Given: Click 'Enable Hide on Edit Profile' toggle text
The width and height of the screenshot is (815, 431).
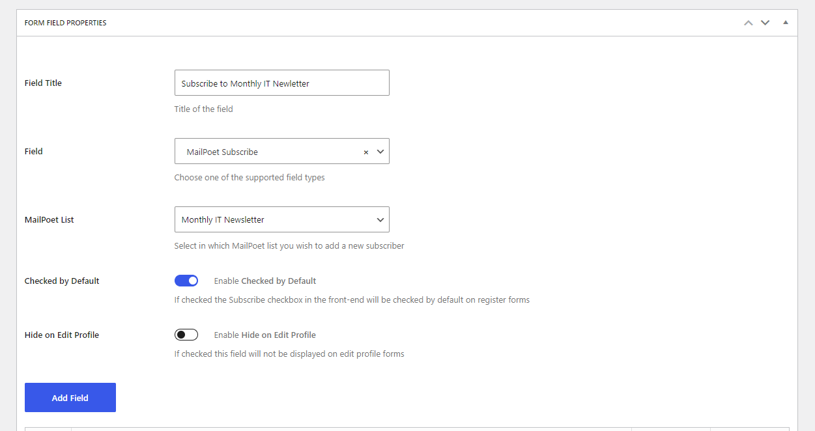Looking at the screenshot, I should point(265,335).
